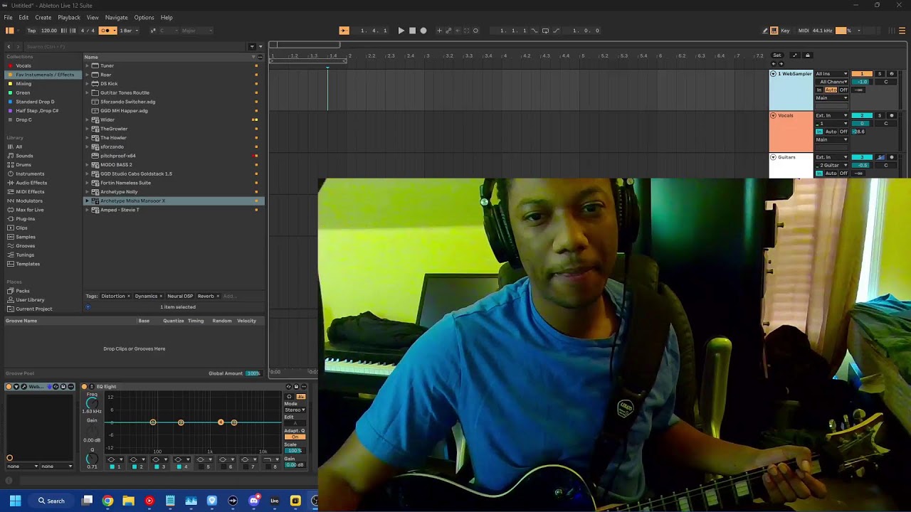Disable EQ Eight filter band 3
Viewport: 911px width, 512px height.
156,466
